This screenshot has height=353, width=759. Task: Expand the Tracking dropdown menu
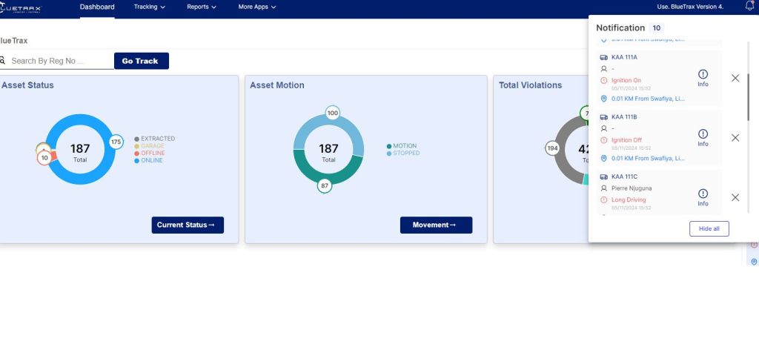[149, 7]
